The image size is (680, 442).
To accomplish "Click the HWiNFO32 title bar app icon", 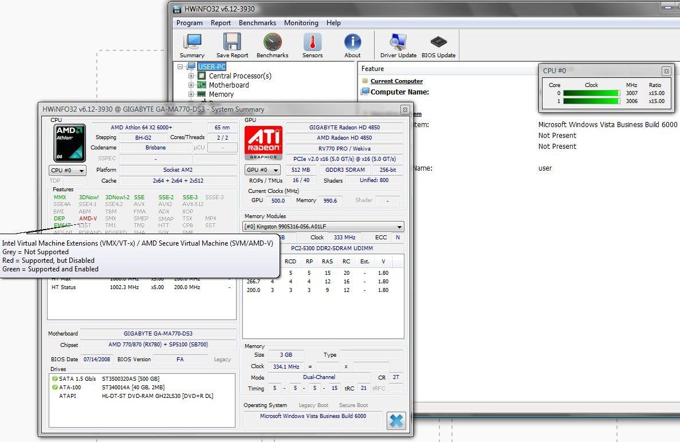I will (177, 9).
